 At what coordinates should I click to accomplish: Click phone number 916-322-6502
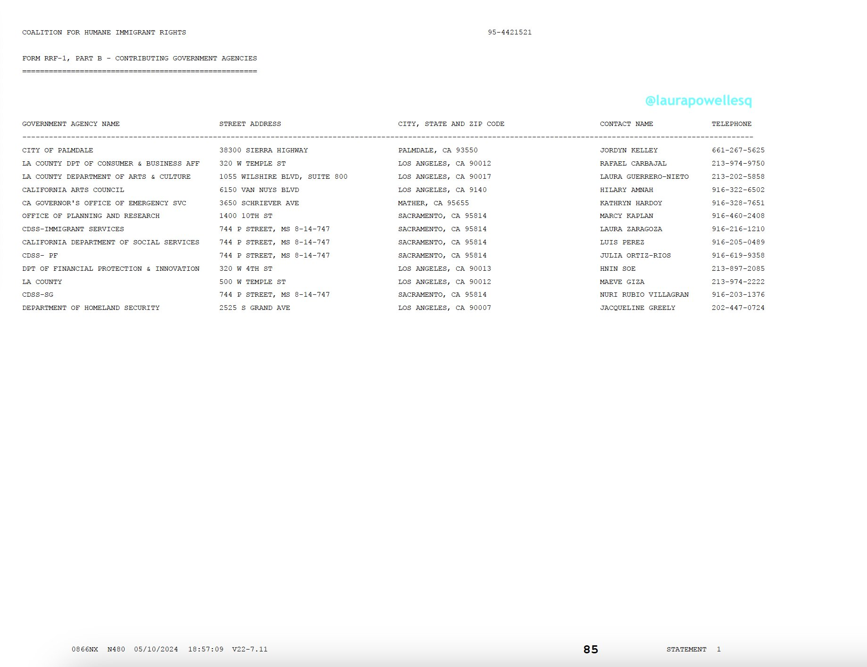(738, 190)
